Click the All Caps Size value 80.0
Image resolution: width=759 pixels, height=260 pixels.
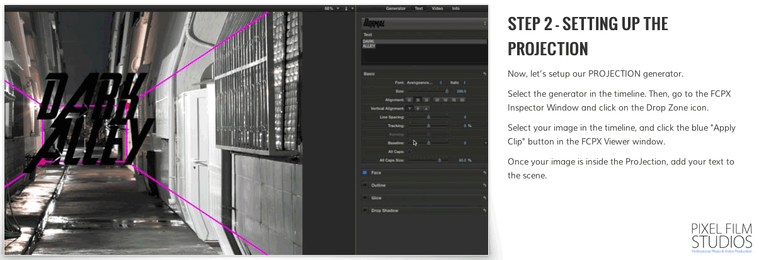pos(463,160)
